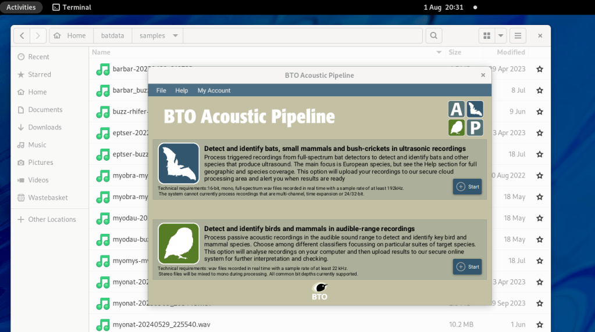Switch to grid view in Files
Screen dimensions: 595x332
[487, 35]
